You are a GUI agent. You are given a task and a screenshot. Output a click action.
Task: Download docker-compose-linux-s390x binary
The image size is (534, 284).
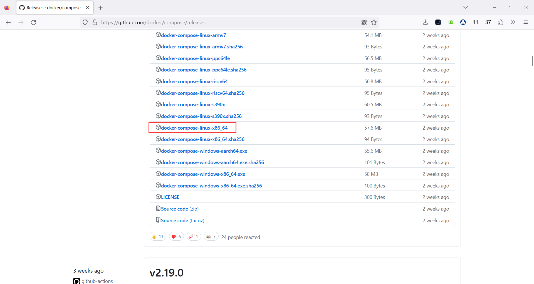click(193, 105)
